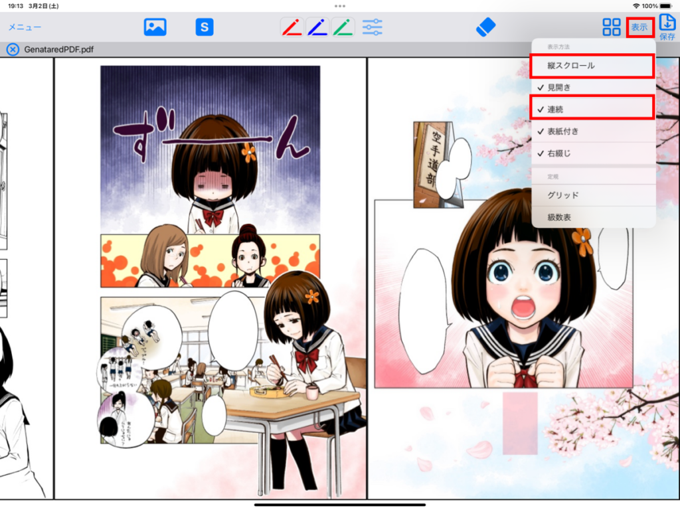
Task: Tap the 保存 save icon
Action: [x=667, y=27]
